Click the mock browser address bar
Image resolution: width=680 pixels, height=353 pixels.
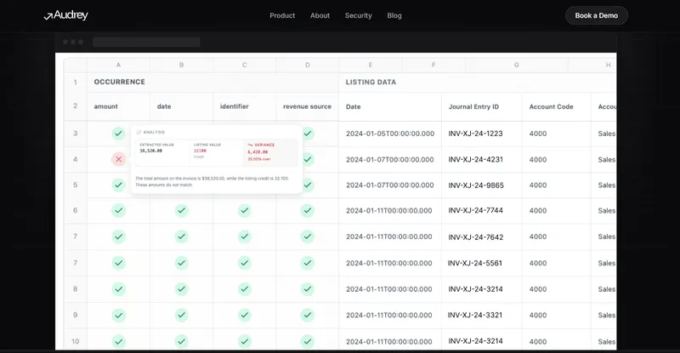[146, 43]
